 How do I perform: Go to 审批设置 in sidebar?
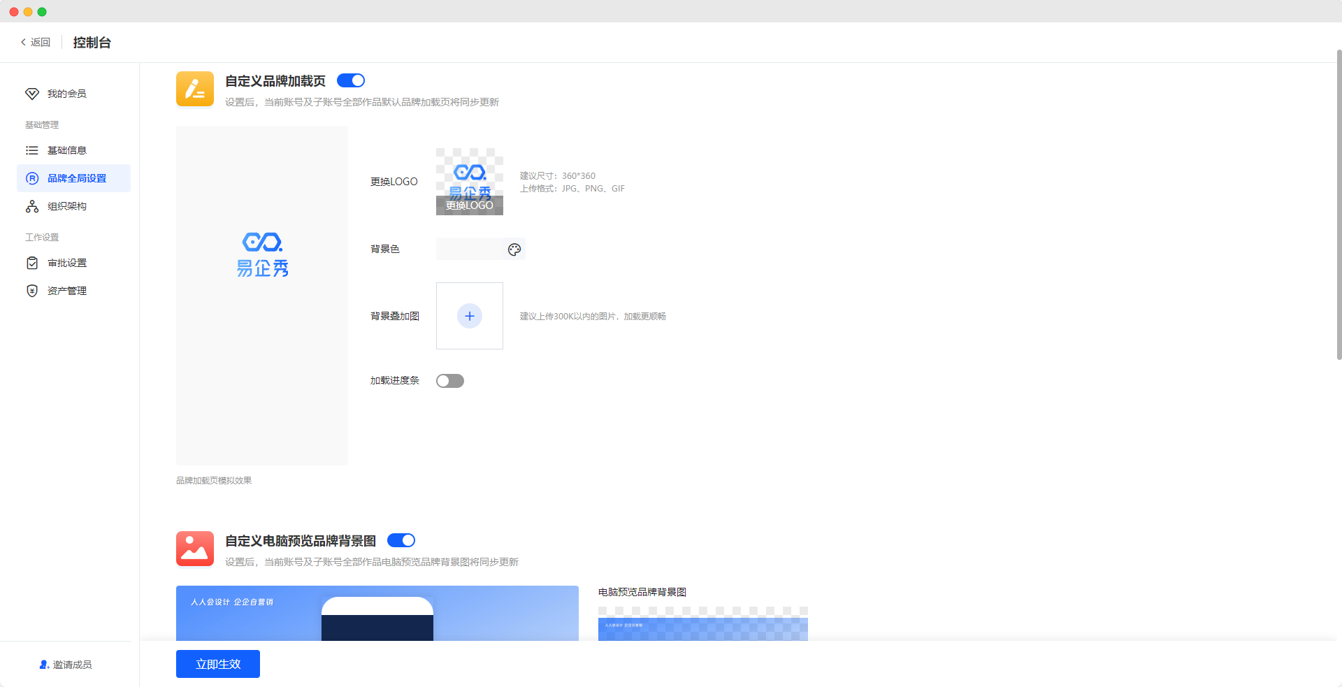tap(73, 263)
